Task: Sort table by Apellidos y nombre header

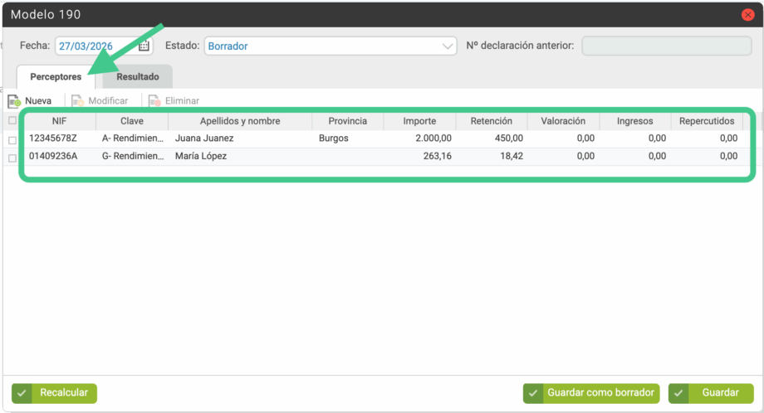Action: click(x=240, y=121)
